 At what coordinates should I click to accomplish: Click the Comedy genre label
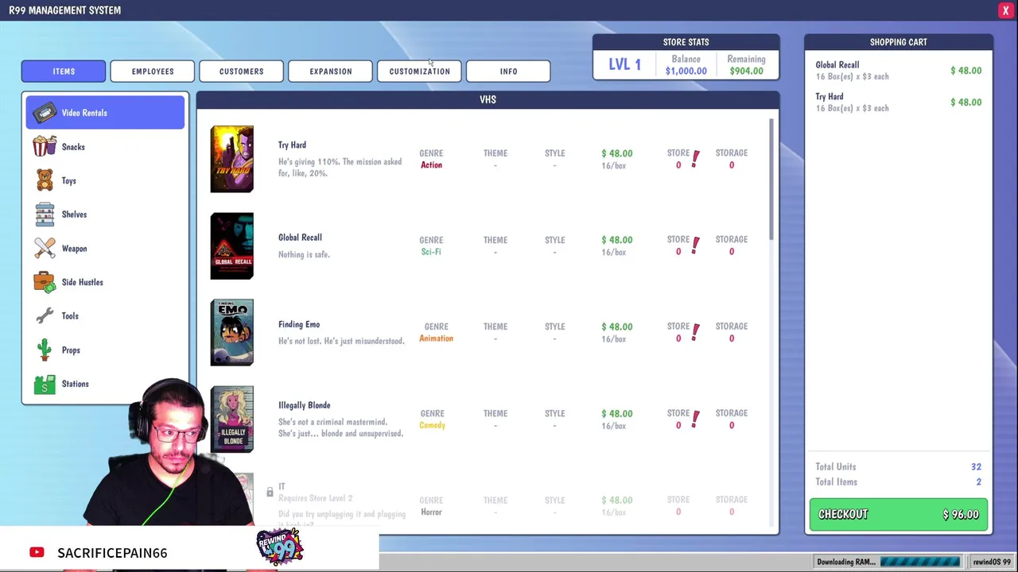[x=432, y=425]
